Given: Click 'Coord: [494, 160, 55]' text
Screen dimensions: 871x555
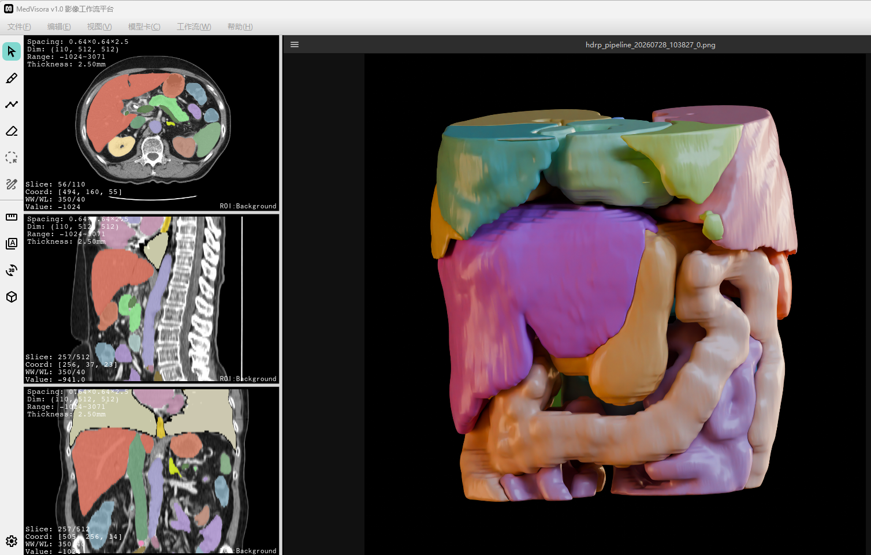Looking at the screenshot, I should (x=74, y=192).
